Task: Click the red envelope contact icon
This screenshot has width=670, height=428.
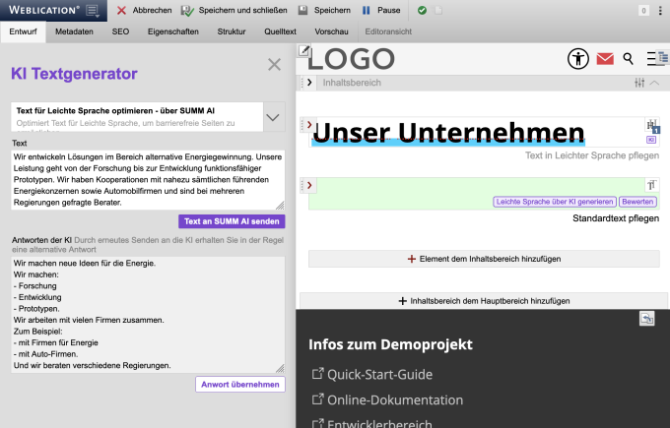Action: point(605,59)
